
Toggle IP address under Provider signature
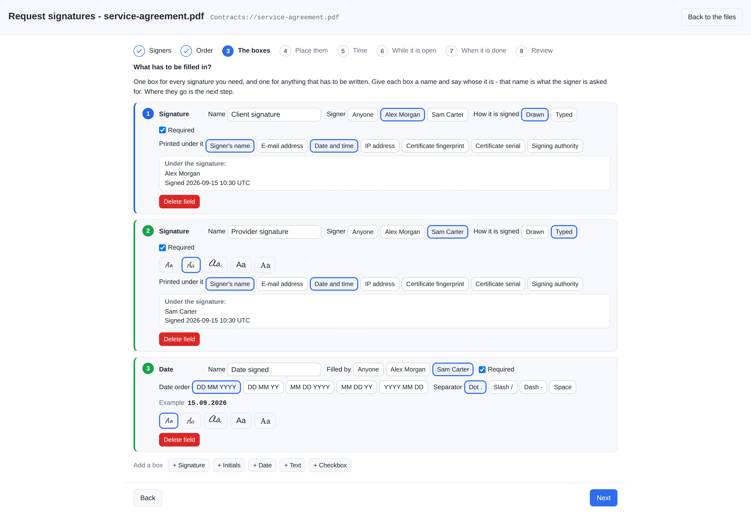coord(380,284)
